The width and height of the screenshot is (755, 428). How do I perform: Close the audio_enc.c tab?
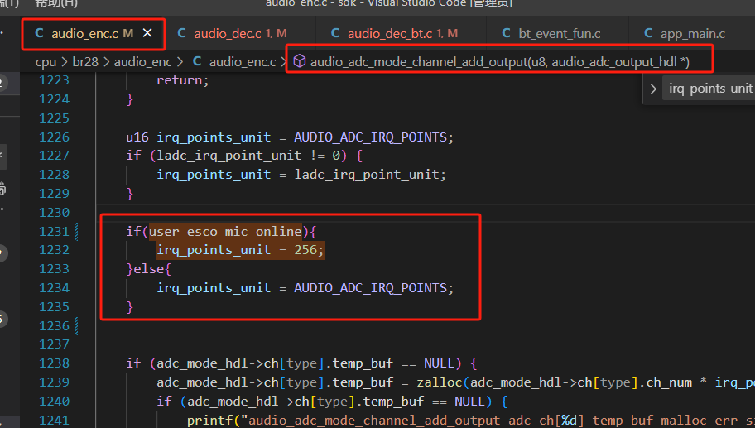tap(147, 33)
